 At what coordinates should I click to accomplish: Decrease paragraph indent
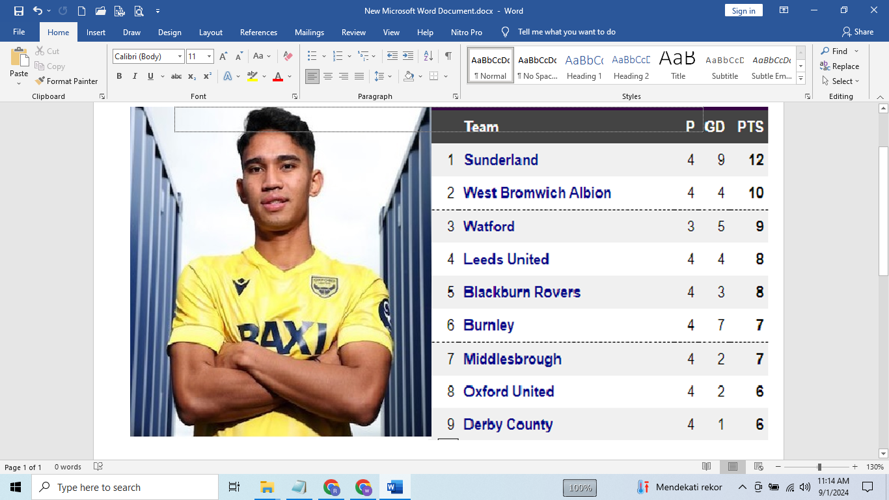tap(392, 57)
